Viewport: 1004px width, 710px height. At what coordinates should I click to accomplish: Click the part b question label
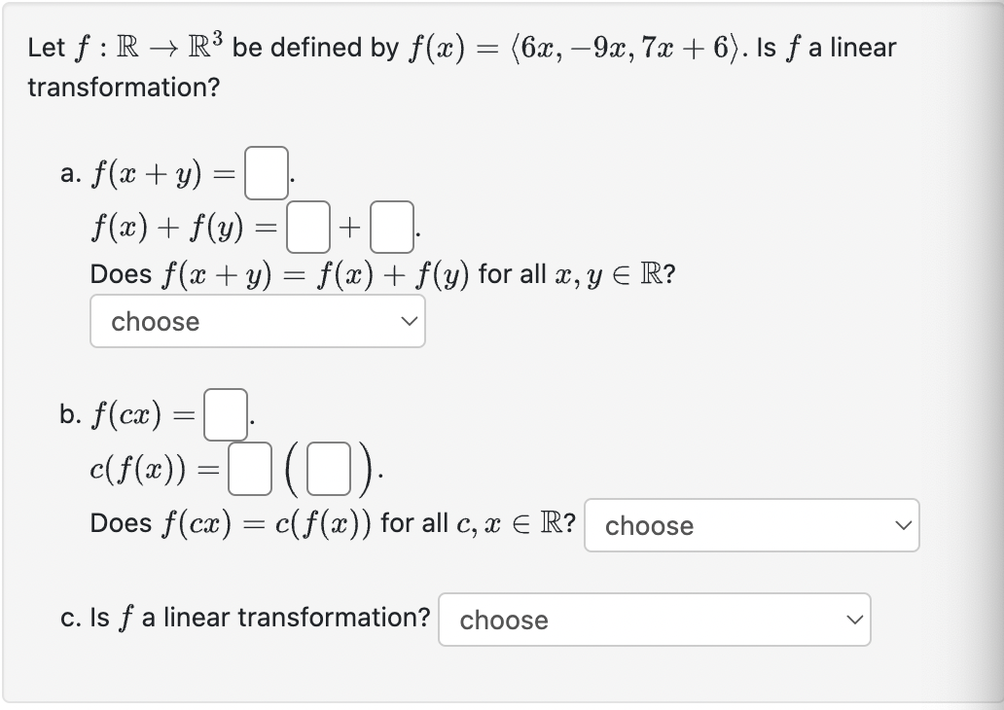point(71,411)
